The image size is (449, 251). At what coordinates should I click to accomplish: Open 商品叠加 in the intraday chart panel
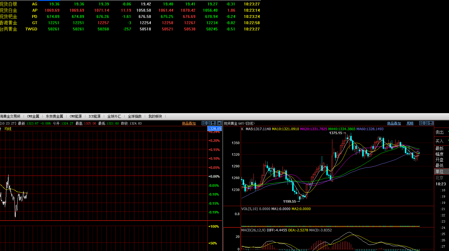pos(189,123)
